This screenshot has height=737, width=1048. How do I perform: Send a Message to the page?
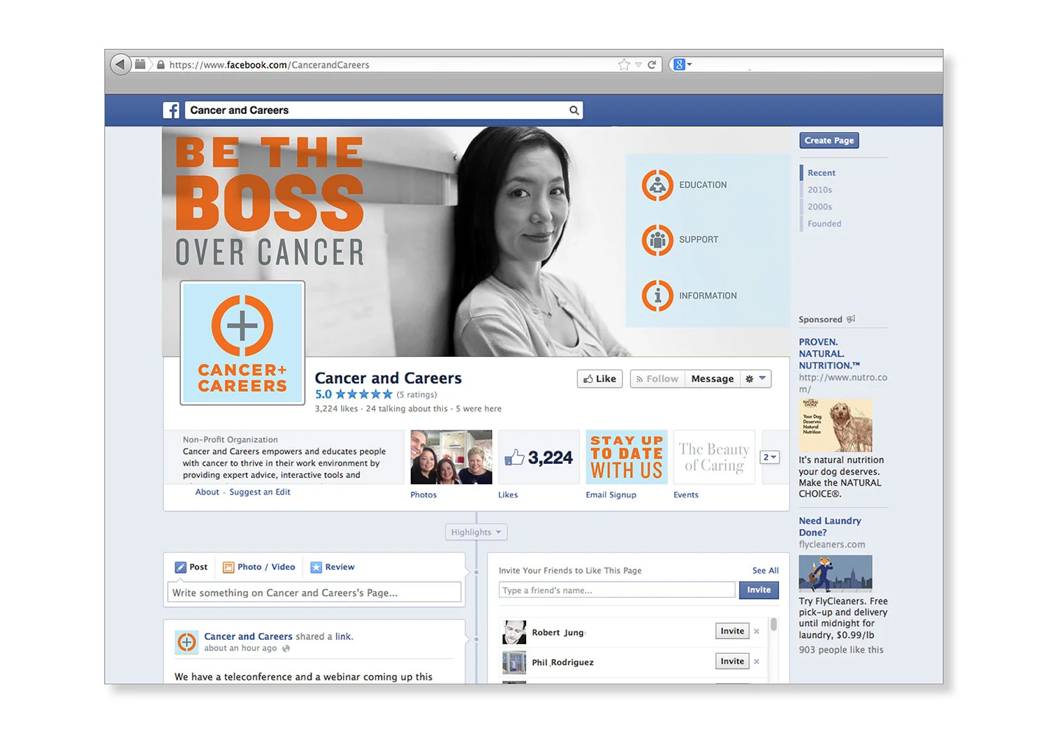713,379
